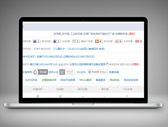168x127 pixels.
Task: Open 备案查询 tool link
Action: tap(101, 80)
